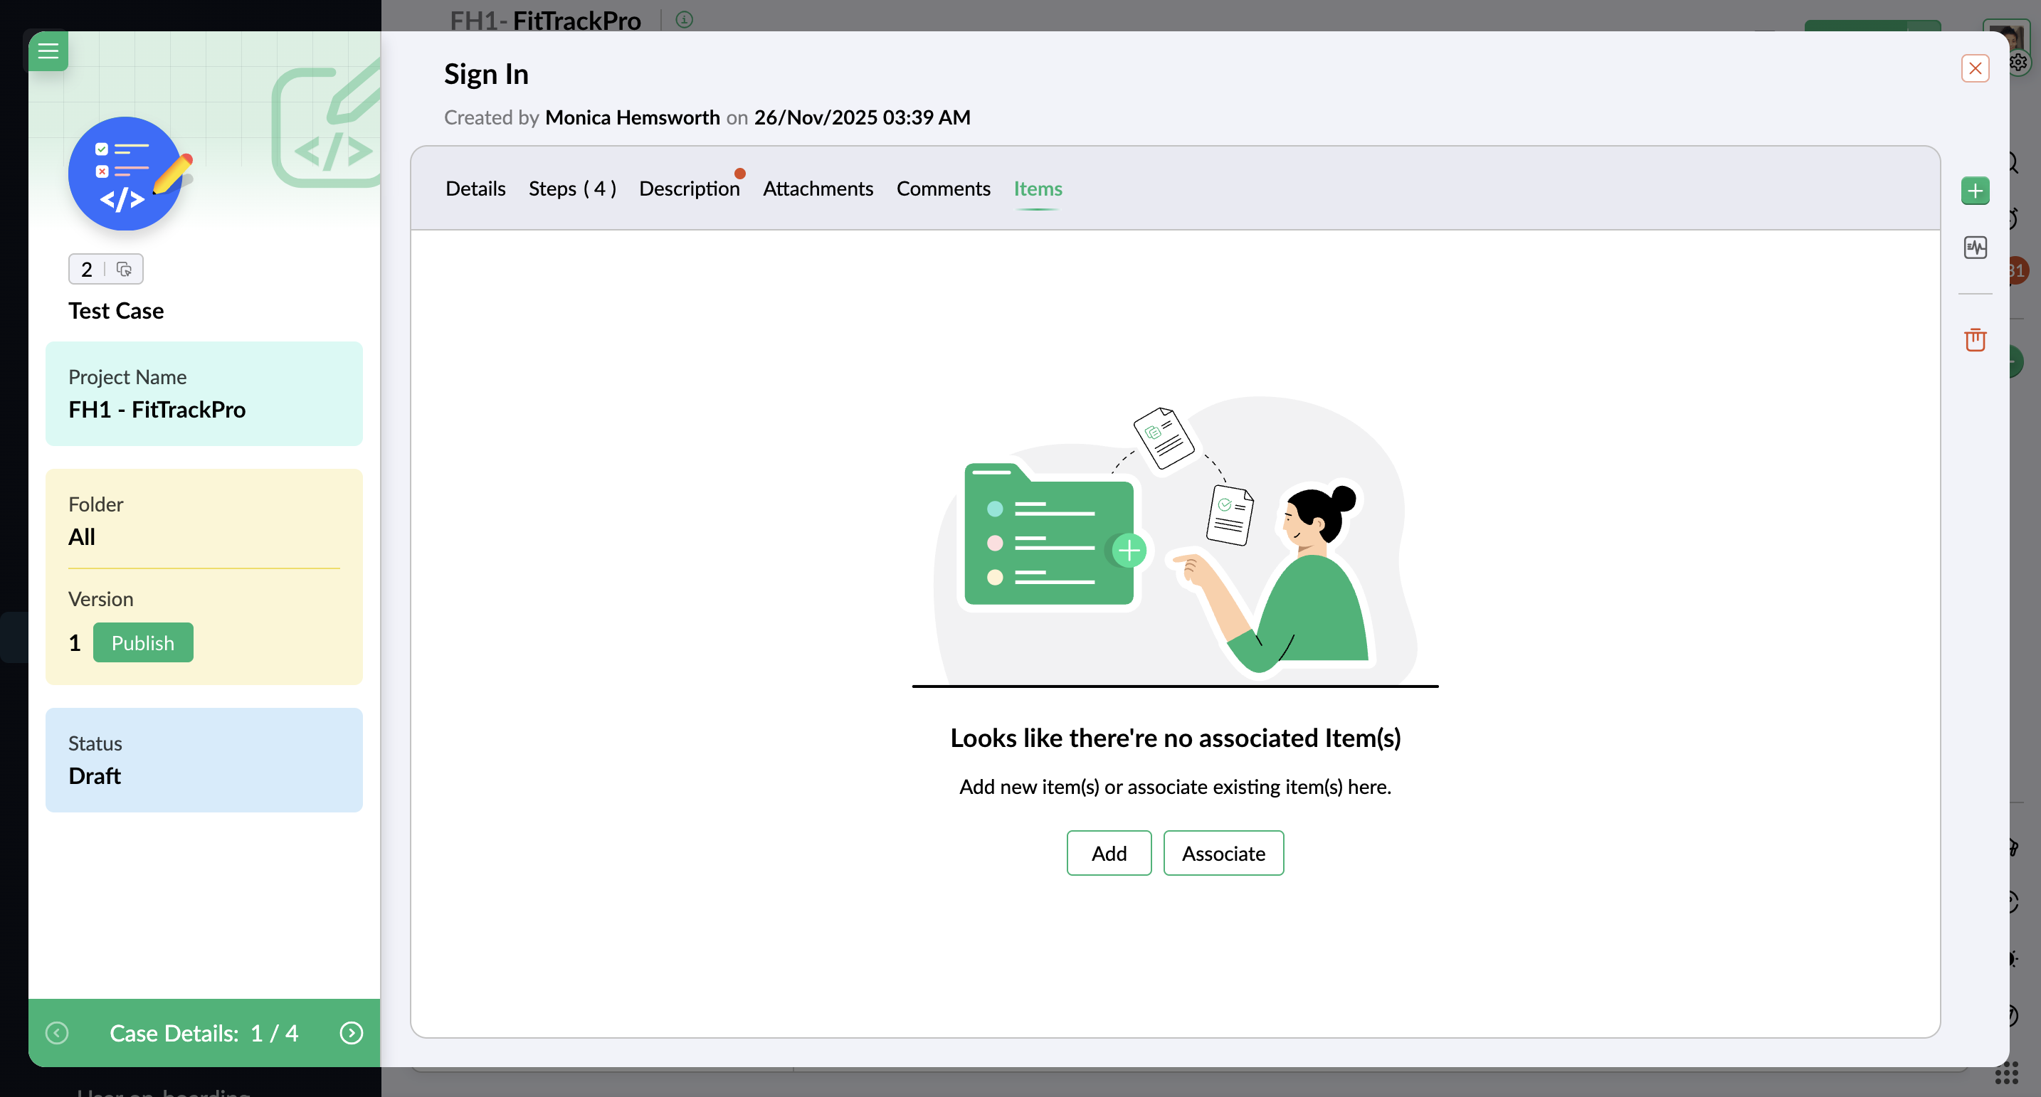Image resolution: width=2041 pixels, height=1097 pixels.
Task: Click the Publish version button
Action: [142, 642]
